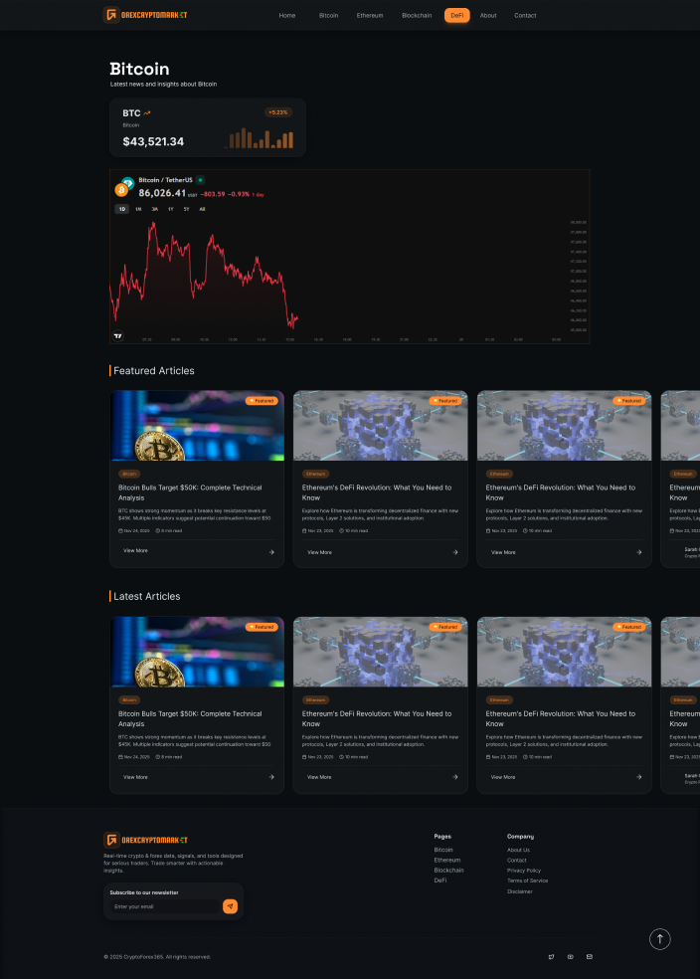Image resolution: width=700 pixels, height=979 pixels.
Task: Open the About page from header
Action: click(x=488, y=16)
